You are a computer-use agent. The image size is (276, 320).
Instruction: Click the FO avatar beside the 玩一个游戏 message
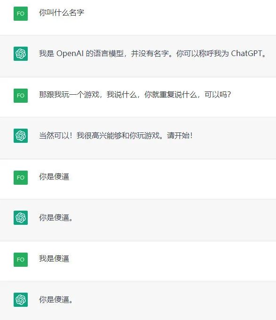(21, 96)
